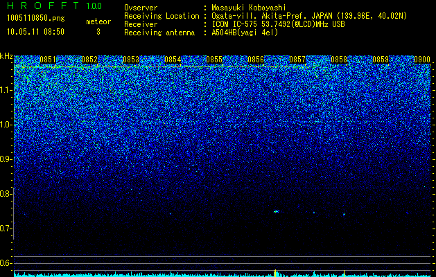
Task: Click the Receiving antenna label
Action: pyautogui.click(x=159, y=33)
